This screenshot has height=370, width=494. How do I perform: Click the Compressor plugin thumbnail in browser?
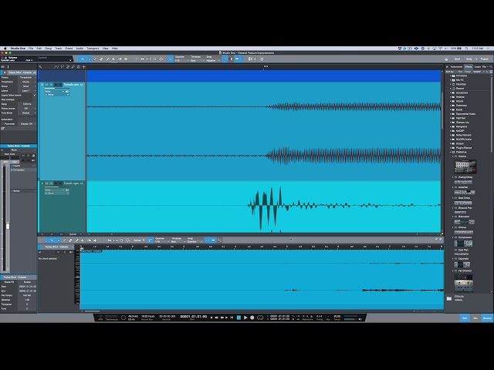tap(464, 244)
